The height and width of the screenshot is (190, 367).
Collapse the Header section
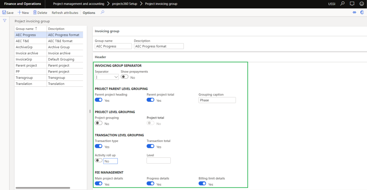[101, 57]
